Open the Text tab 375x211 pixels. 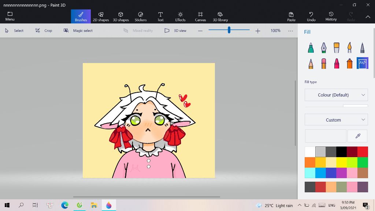click(160, 16)
